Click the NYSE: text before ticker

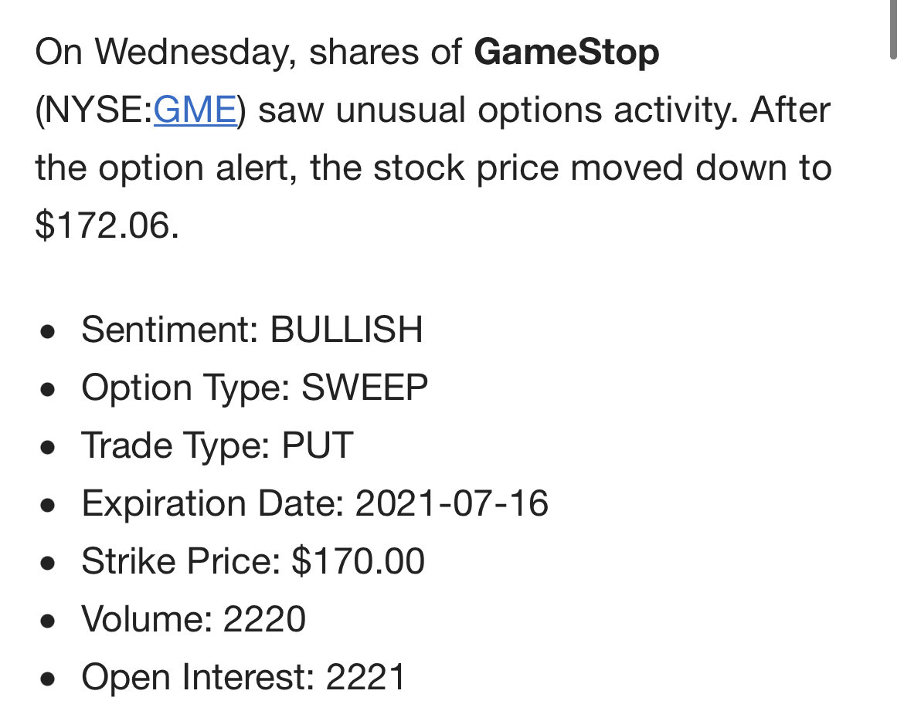[94, 110]
